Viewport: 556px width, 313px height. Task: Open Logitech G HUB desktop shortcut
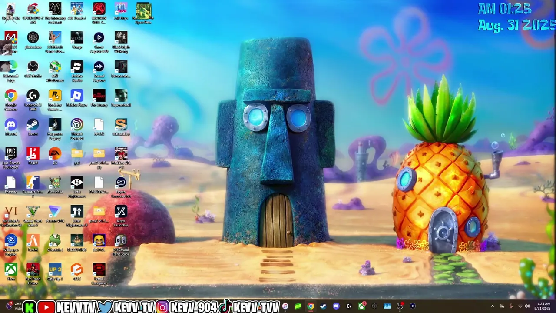tap(33, 100)
